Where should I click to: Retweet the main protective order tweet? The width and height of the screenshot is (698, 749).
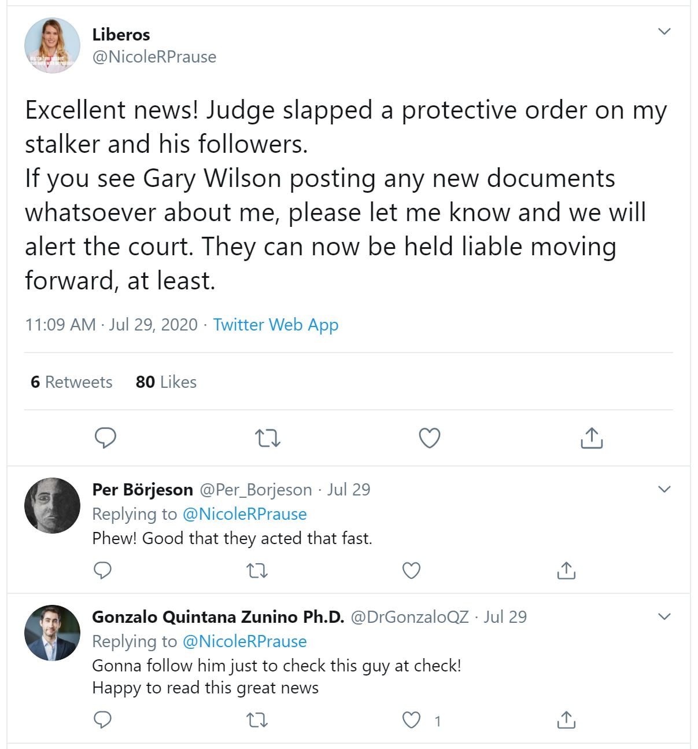point(268,438)
